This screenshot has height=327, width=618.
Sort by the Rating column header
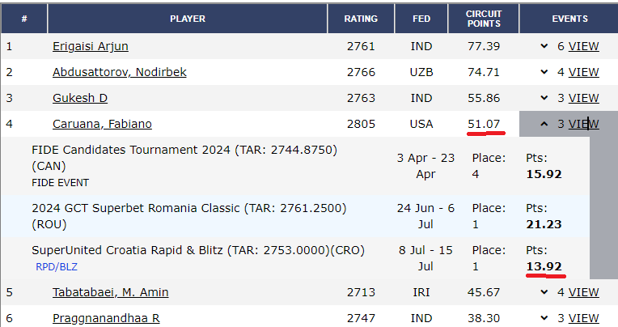pyautogui.click(x=361, y=18)
